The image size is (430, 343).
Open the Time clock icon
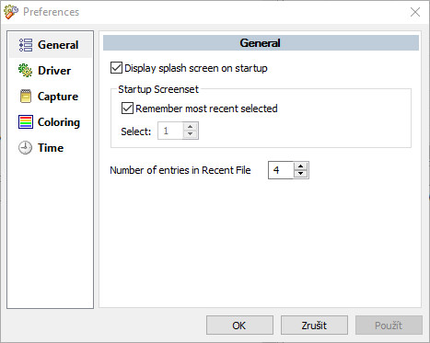[x=25, y=148]
